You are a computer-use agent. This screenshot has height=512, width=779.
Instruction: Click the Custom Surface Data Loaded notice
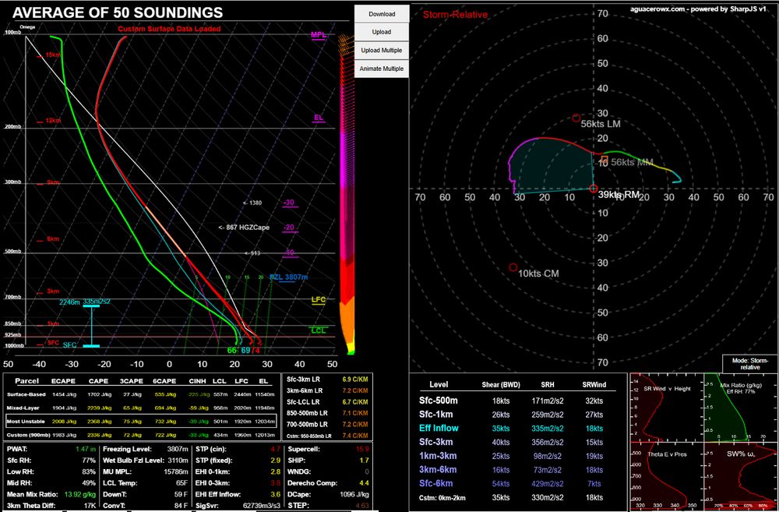169,29
